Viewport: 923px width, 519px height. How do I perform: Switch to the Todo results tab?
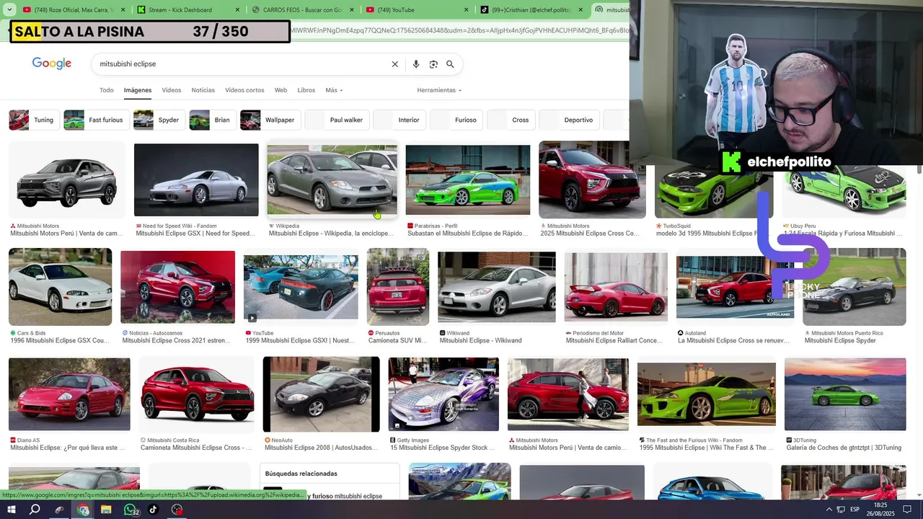[107, 90]
